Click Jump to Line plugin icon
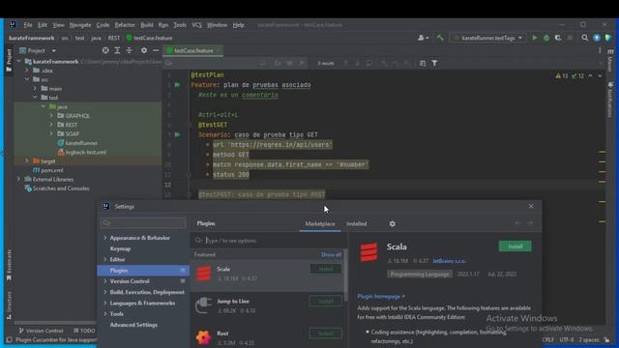The width and height of the screenshot is (619, 348). click(204, 305)
